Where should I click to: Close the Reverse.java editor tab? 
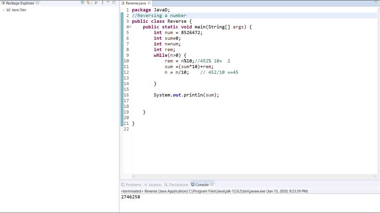[x=149, y=3]
